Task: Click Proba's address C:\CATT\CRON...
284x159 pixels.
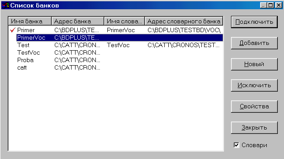Action: (77, 60)
